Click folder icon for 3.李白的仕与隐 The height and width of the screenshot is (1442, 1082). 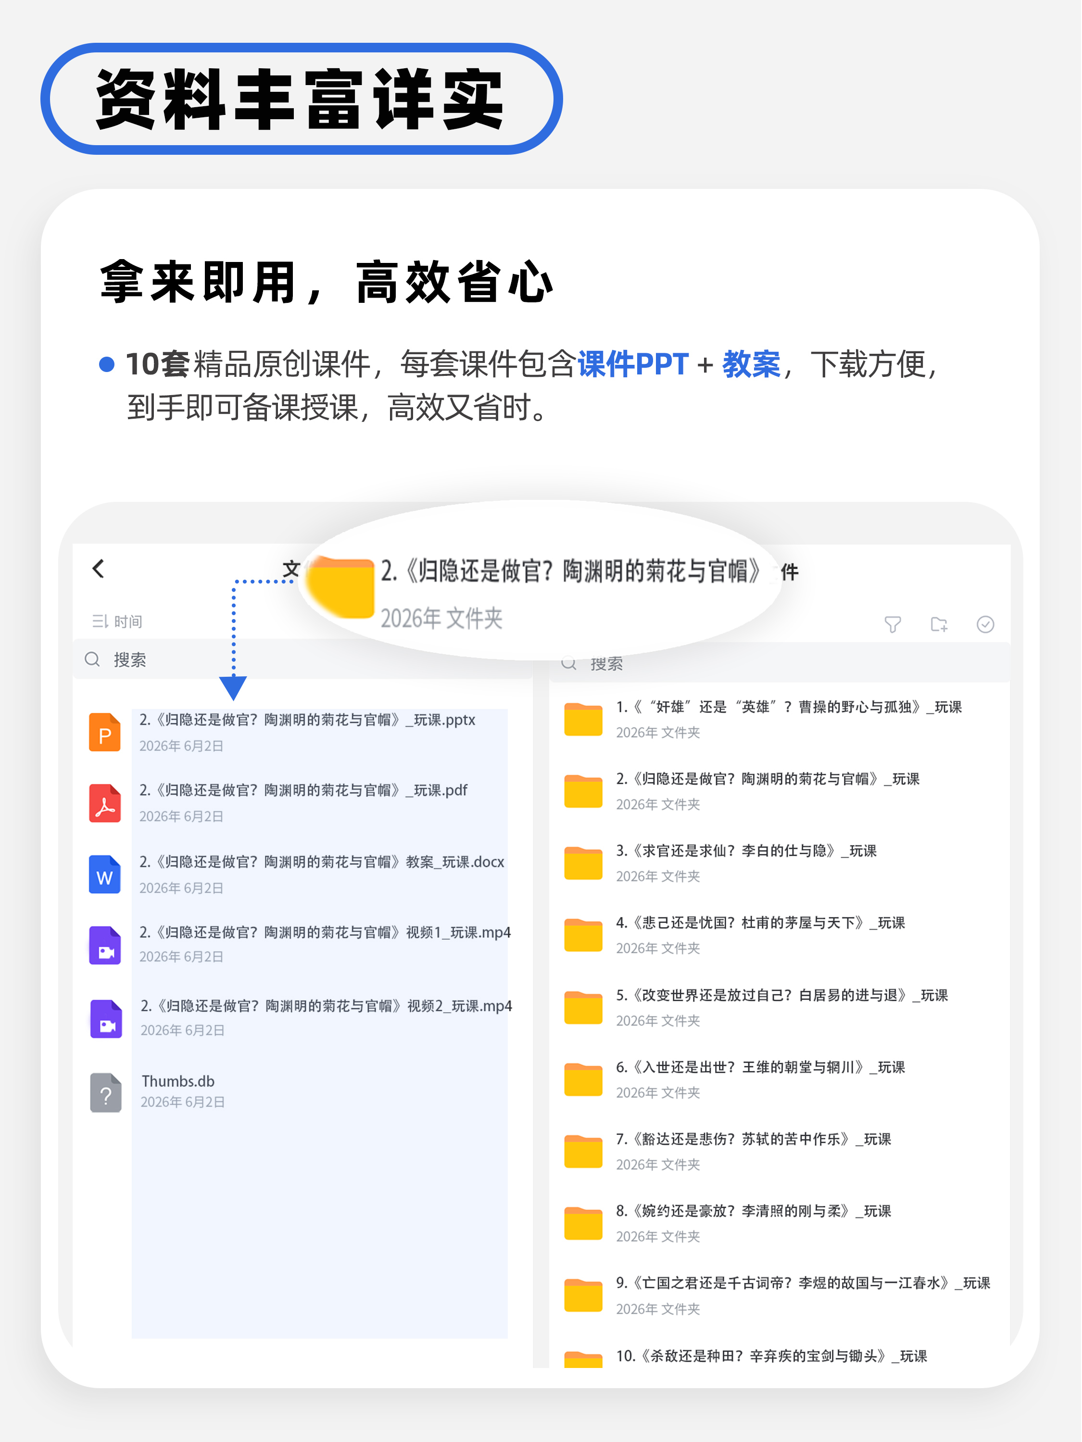point(584,863)
